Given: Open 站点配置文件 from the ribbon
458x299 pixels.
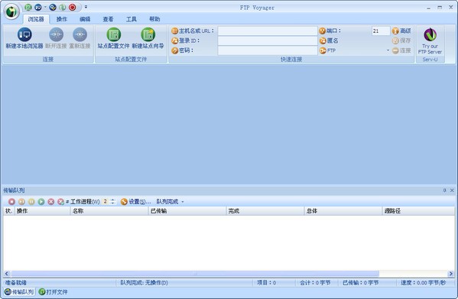Looking at the screenshot, I should click(114, 38).
